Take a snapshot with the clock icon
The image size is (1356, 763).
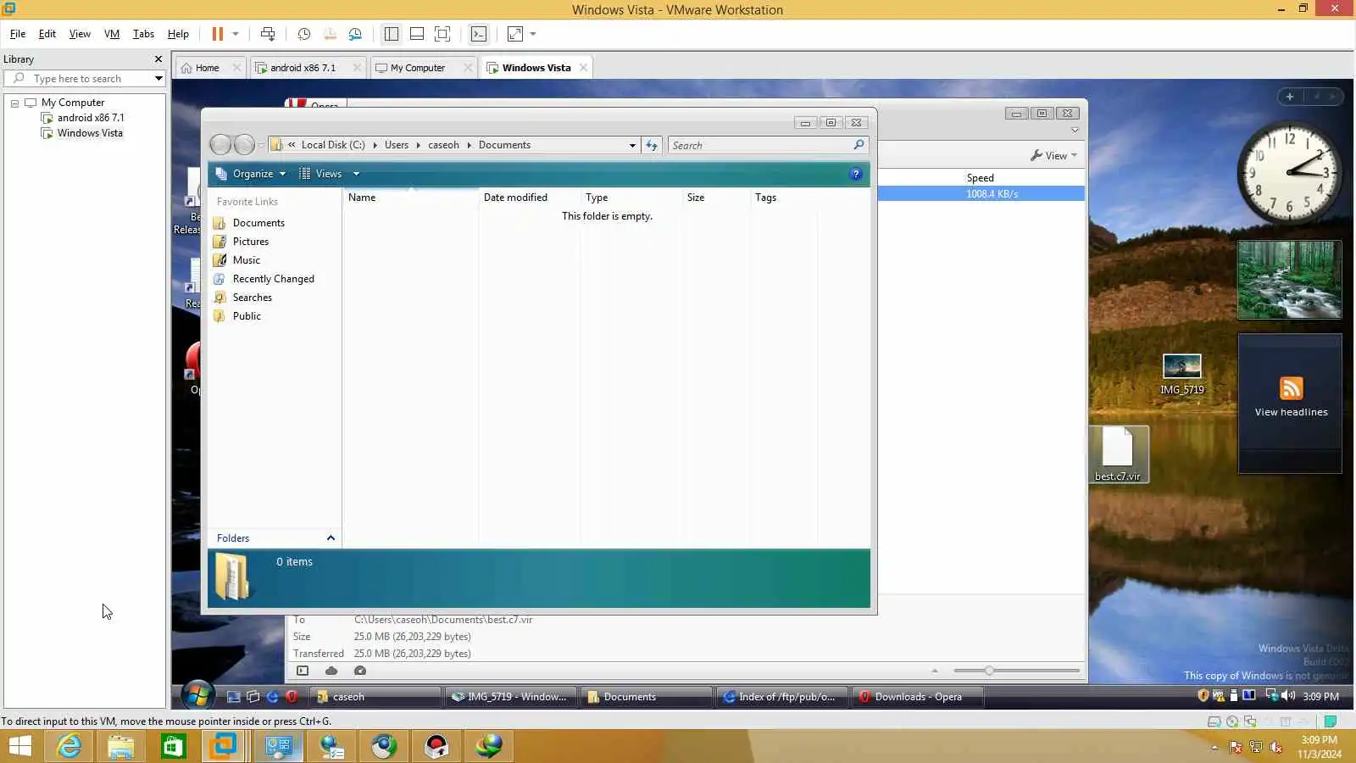click(303, 34)
